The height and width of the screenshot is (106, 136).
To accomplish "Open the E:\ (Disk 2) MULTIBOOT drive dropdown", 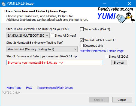I will pos(28,36).
